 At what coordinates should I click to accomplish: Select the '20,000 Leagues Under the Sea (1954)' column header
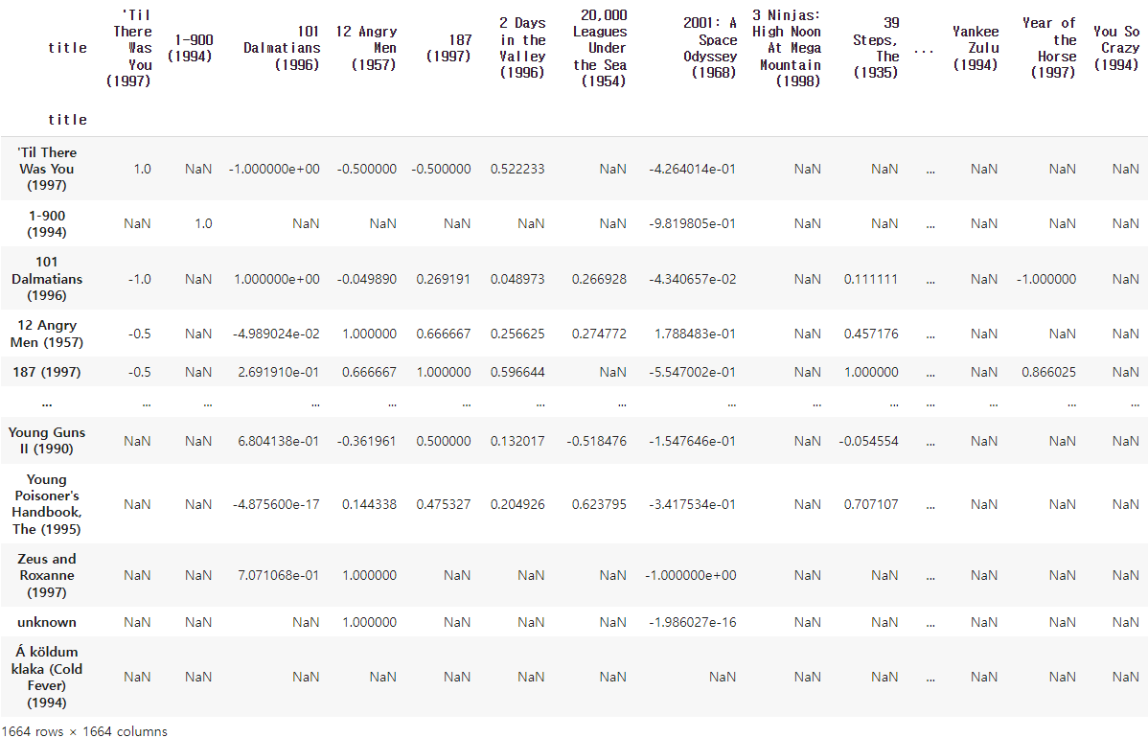pos(600,48)
